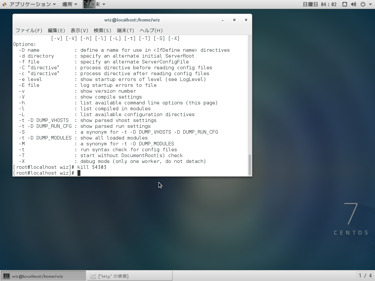
Task: Open the ファイル(F) menu
Action: tap(29, 31)
